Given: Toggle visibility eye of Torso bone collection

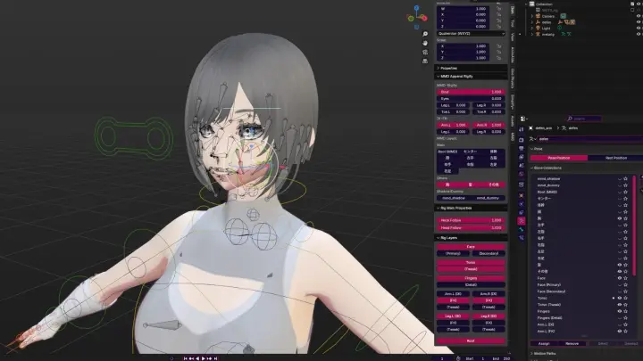Looking at the screenshot, I should point(620,298).
